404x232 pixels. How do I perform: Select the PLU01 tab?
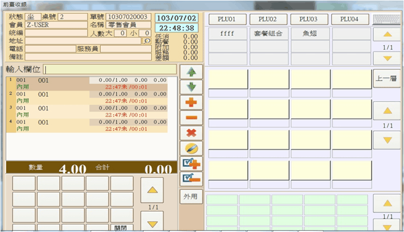(227, 19)
